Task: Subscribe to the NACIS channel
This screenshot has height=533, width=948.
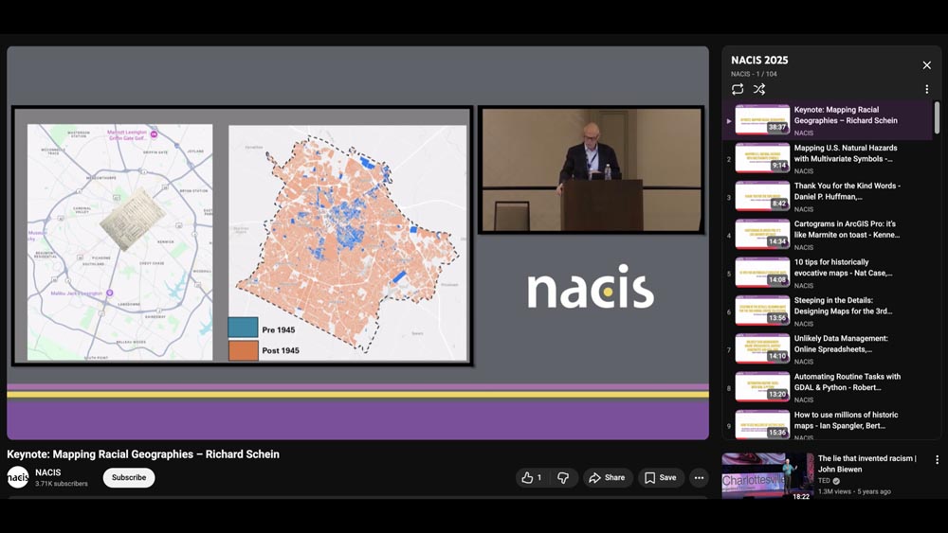Action: pyautogui.click(x=129, y=478)
